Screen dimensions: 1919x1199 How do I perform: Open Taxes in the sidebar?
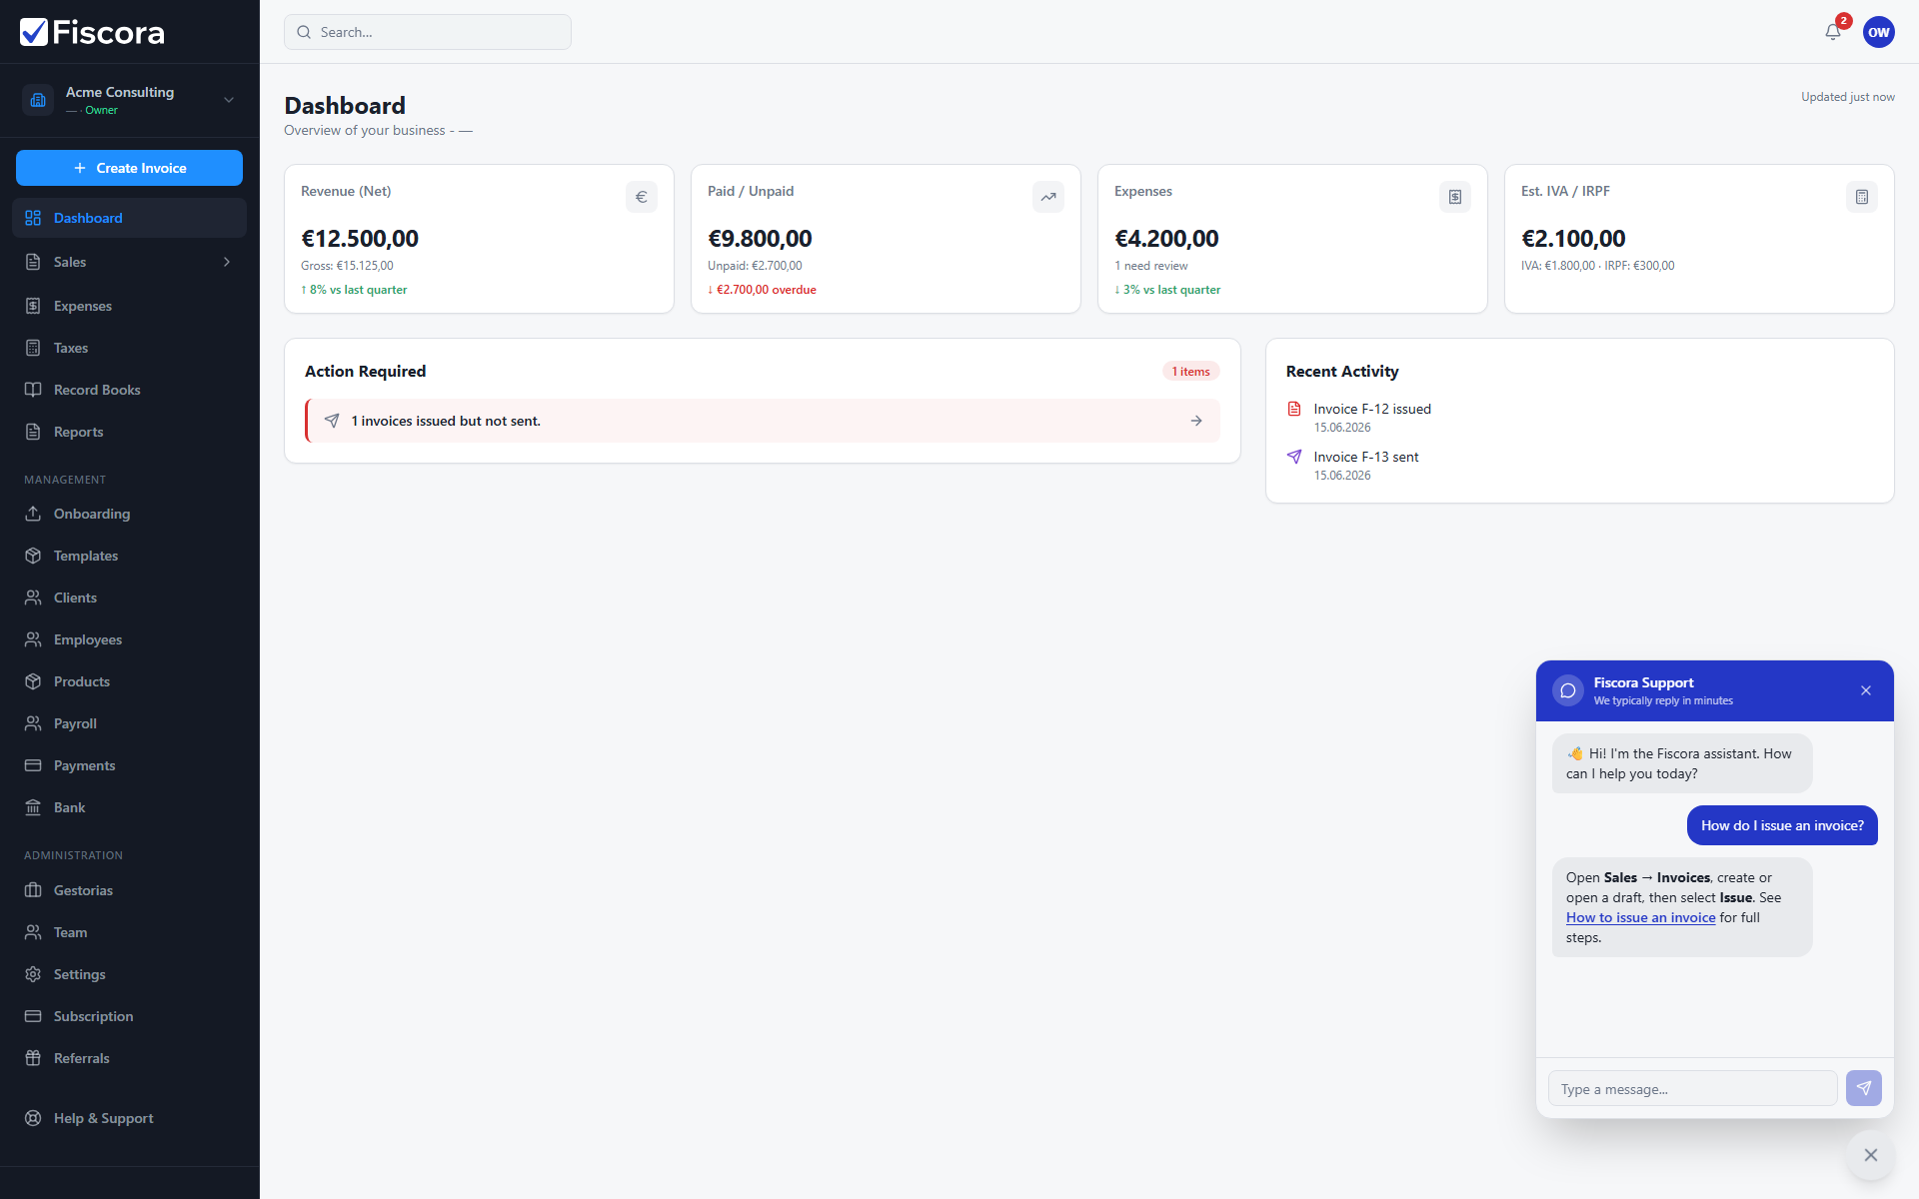coord(129,348)
